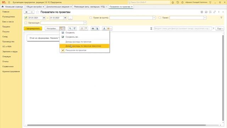Click the global search field
Image resolution: width=227 pixels, height=128 pixels.
click(x=149, y=2)
